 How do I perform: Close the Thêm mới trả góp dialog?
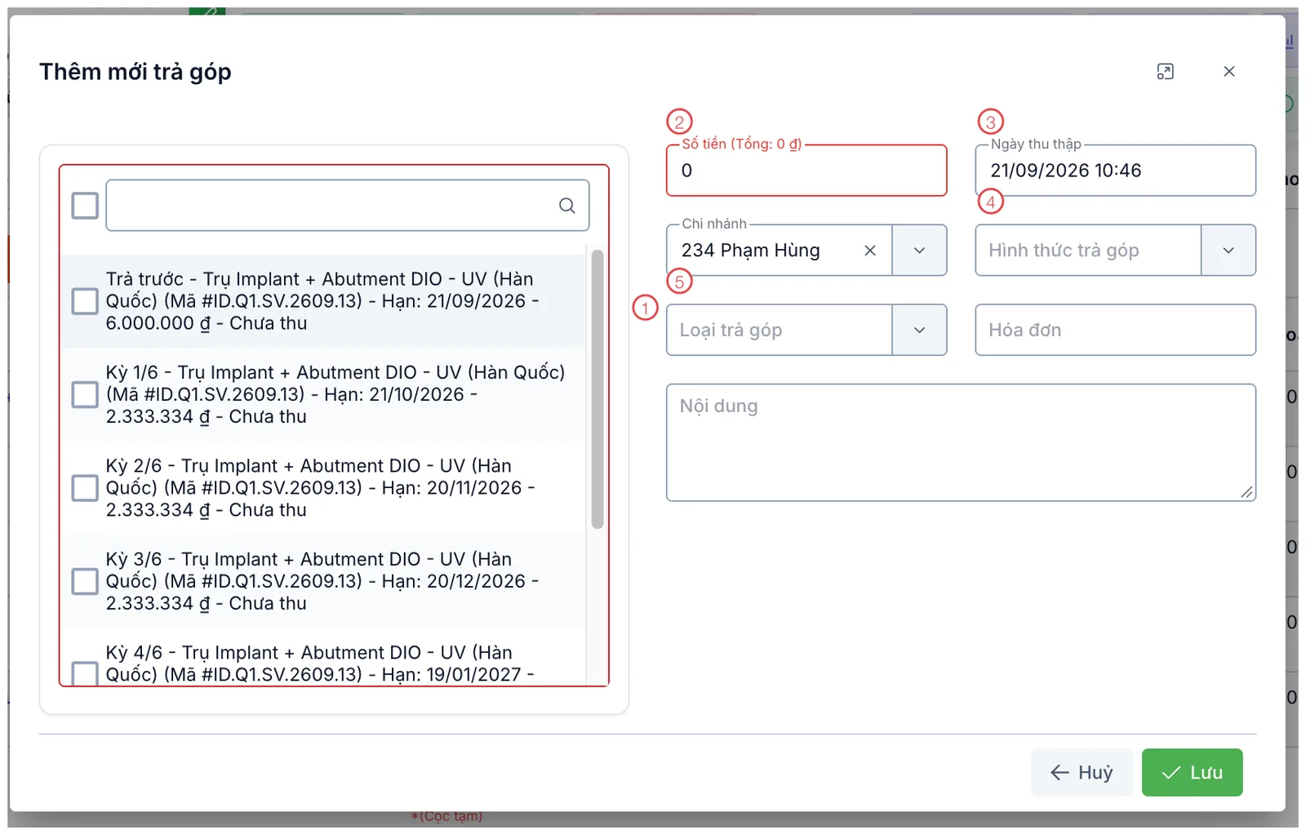tap(1228, 72)
